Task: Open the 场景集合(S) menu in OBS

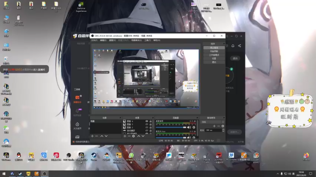Action: (x=136, y=41)
